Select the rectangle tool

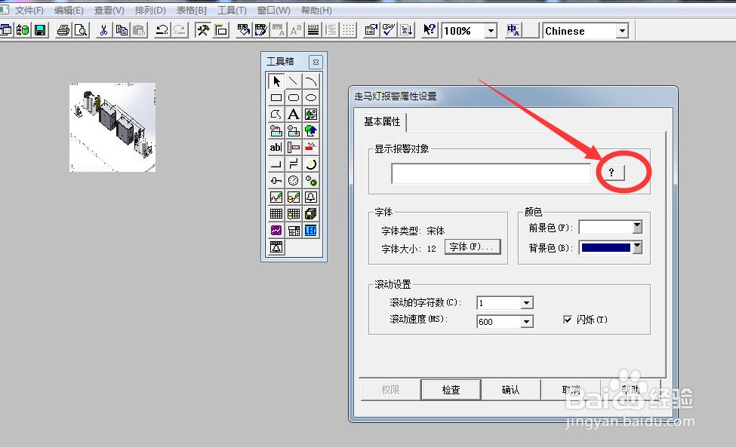(x=276, y=98)
